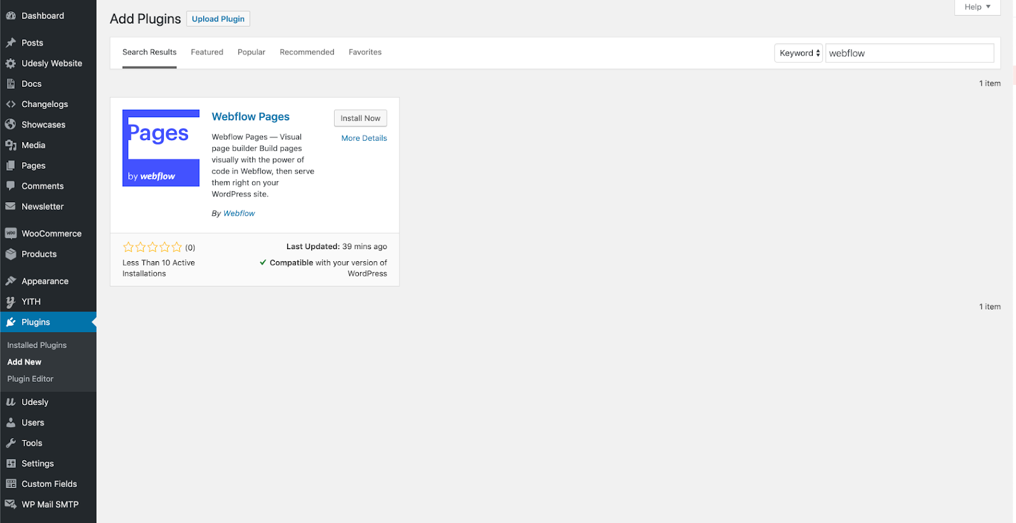Click the Webflow Pages star rating
The width and height of the screenshot is (1016, 523).
click(x=152, y=247)
